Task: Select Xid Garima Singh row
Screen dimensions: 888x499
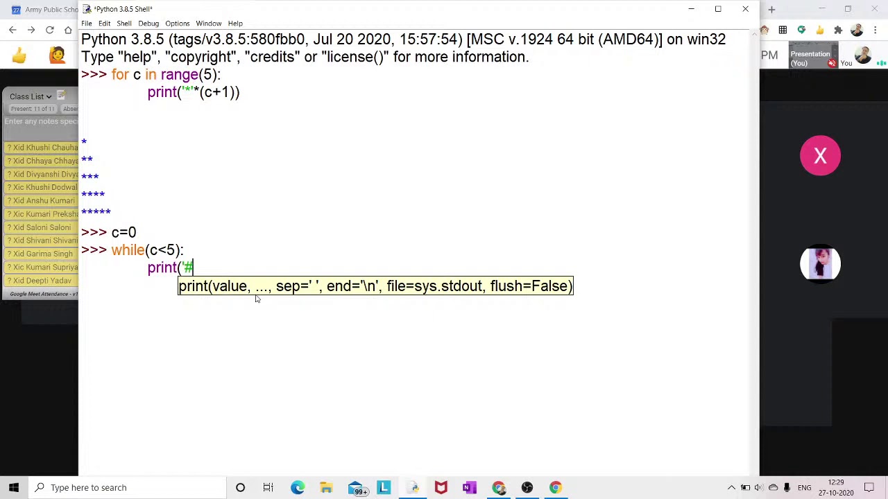Action: 42,254
